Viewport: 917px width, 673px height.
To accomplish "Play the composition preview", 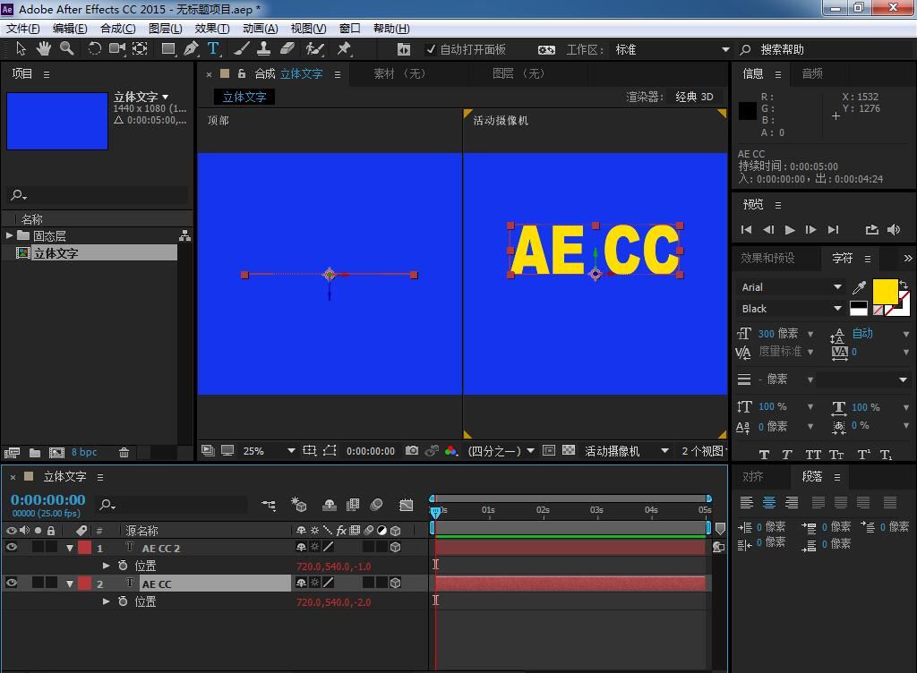I will [x=790, y=230].
